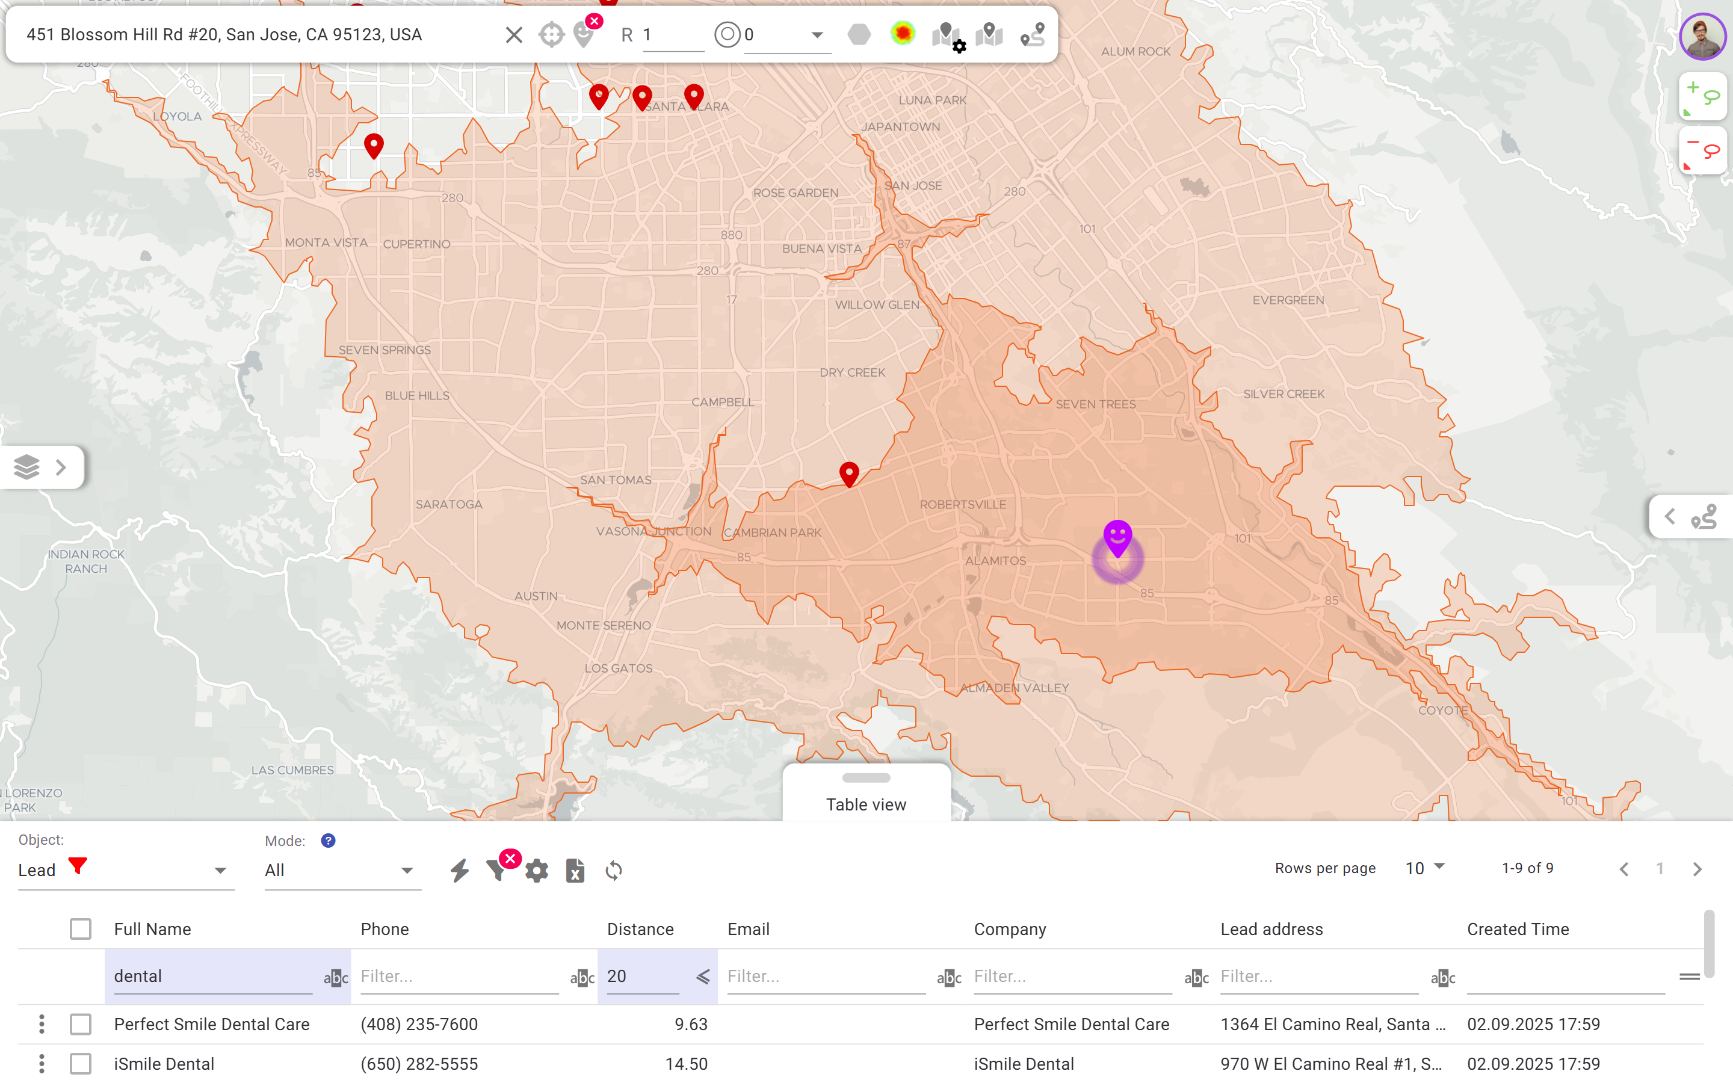Click the Phone filter input field

pyautogui.click(x=459, y=977)
